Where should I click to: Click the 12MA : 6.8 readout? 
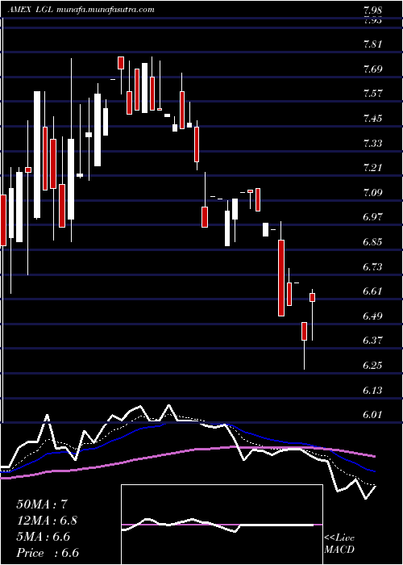tap(47, 521)
